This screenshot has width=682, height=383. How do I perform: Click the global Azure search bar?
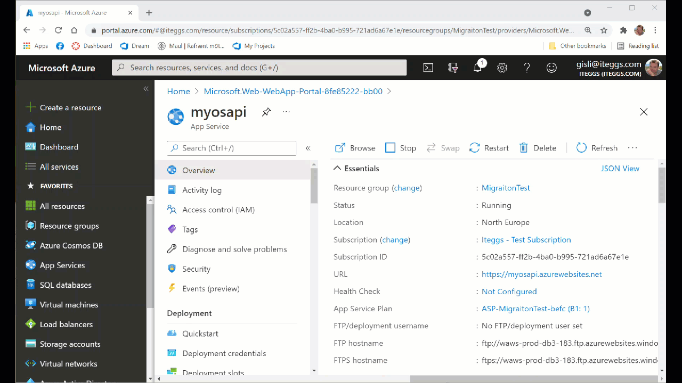coord(259,68)
